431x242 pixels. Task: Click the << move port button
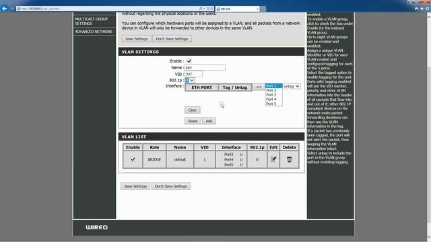[259, 87]
